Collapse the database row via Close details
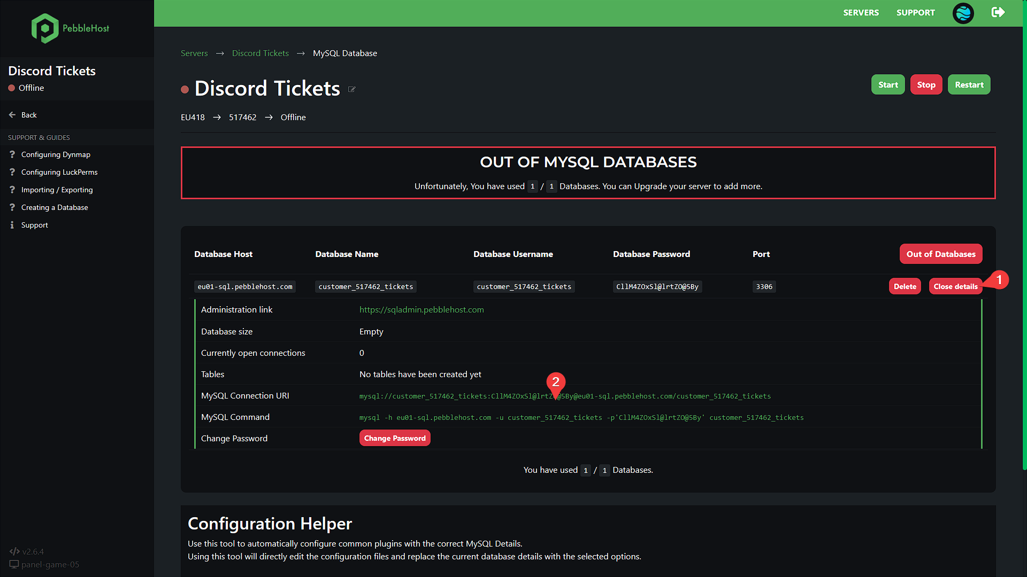This screenshot has width=1027, height=577. [955, 286]
